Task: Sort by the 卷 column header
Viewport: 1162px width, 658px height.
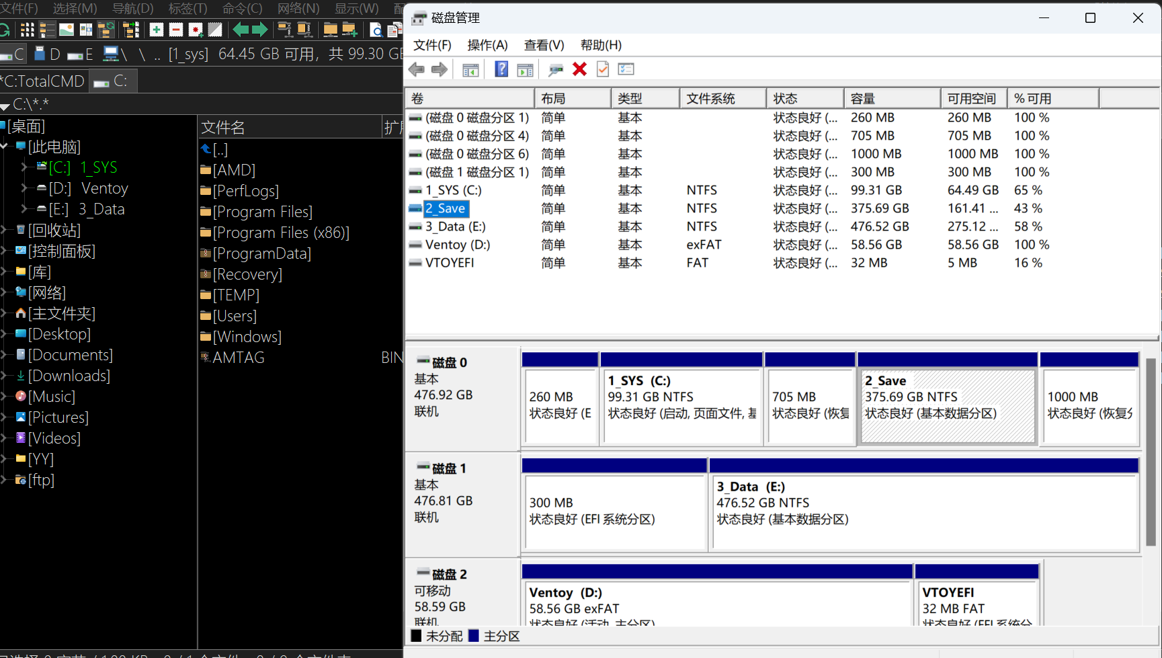Action: click(x=470, y=99)
